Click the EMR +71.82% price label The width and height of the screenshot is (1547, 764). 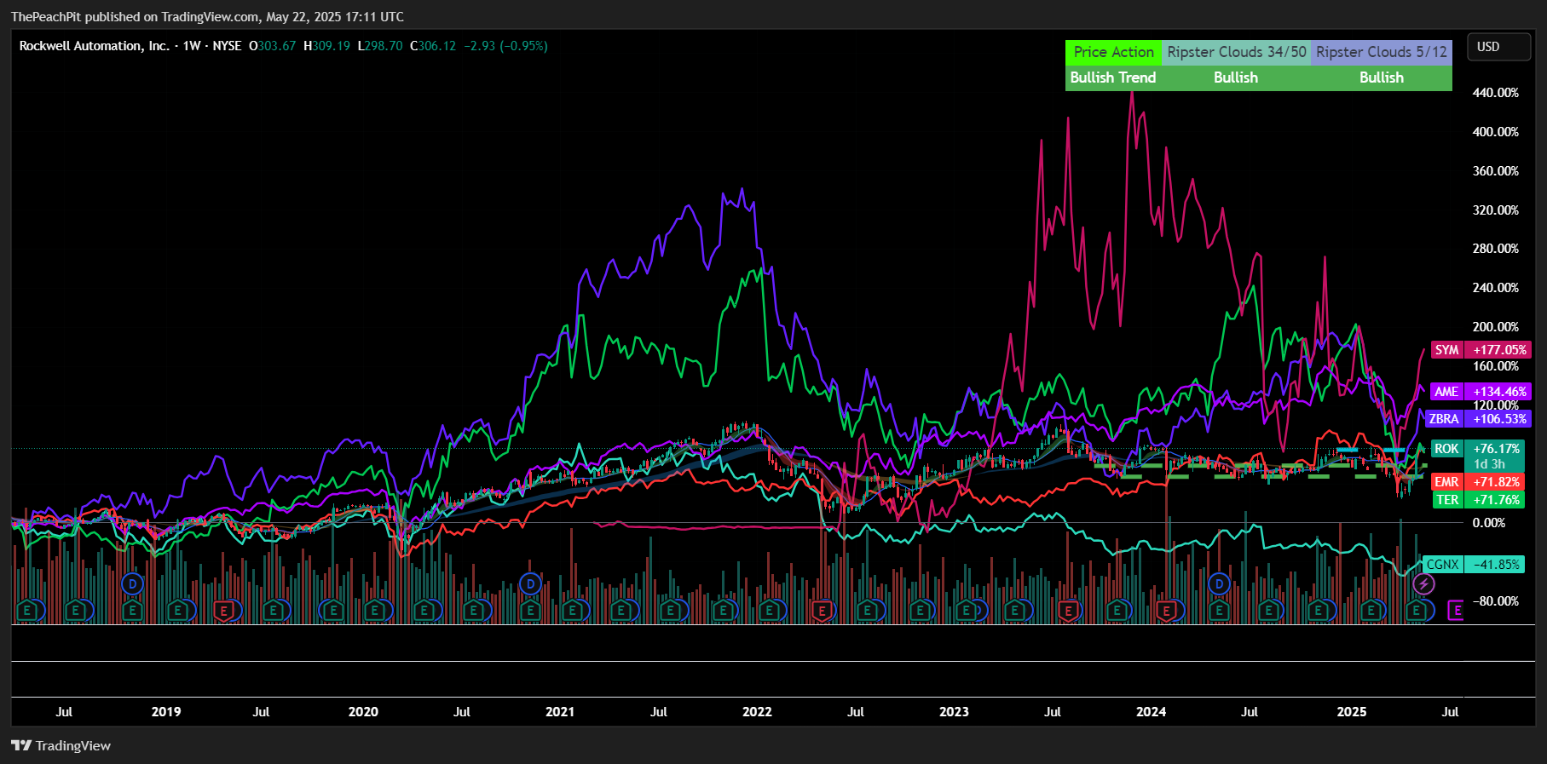(1477, 482)
